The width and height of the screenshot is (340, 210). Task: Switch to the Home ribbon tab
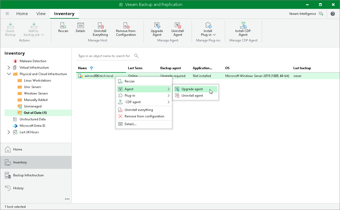22,13
